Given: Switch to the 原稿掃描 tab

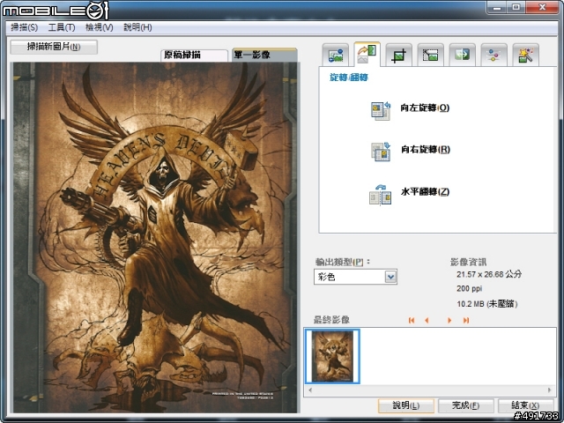Looking at the screenshot, I should (194, 55).
